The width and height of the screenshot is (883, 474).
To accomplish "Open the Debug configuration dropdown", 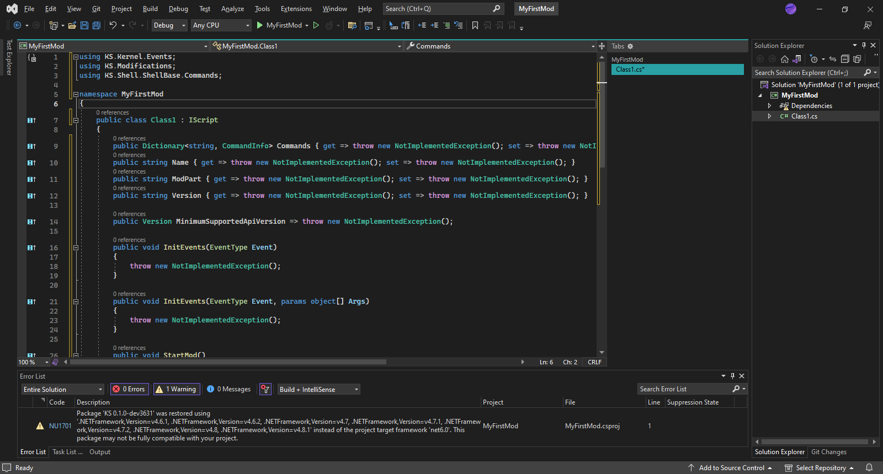I will click(169, 25).
